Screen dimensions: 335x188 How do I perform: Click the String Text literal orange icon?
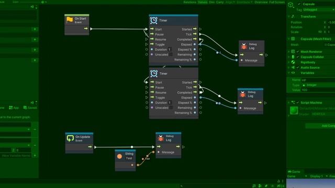pos(119,157)
